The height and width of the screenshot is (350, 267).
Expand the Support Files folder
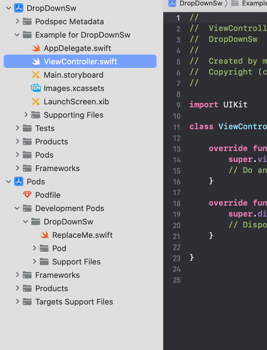[34, 262]
